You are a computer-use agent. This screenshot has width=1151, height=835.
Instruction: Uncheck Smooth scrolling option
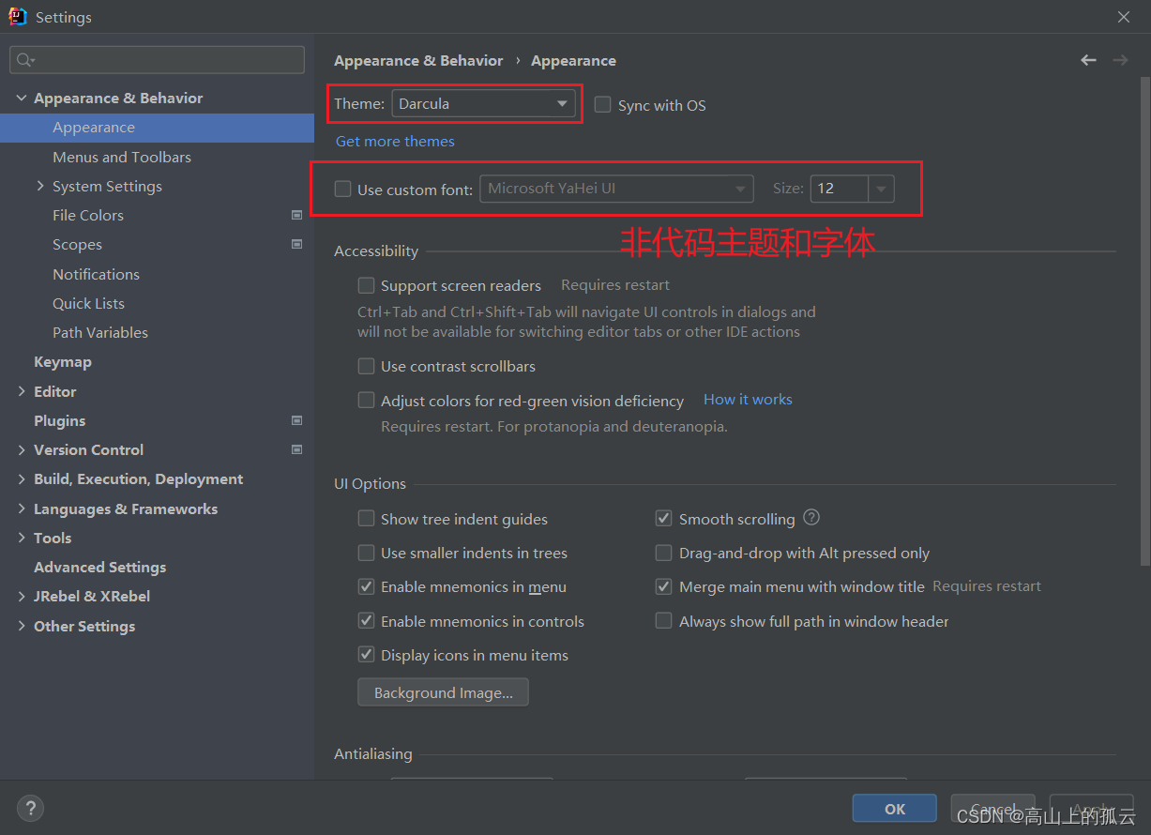pos(663,519)
